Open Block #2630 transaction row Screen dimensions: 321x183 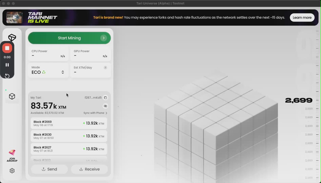coord(69,136)
